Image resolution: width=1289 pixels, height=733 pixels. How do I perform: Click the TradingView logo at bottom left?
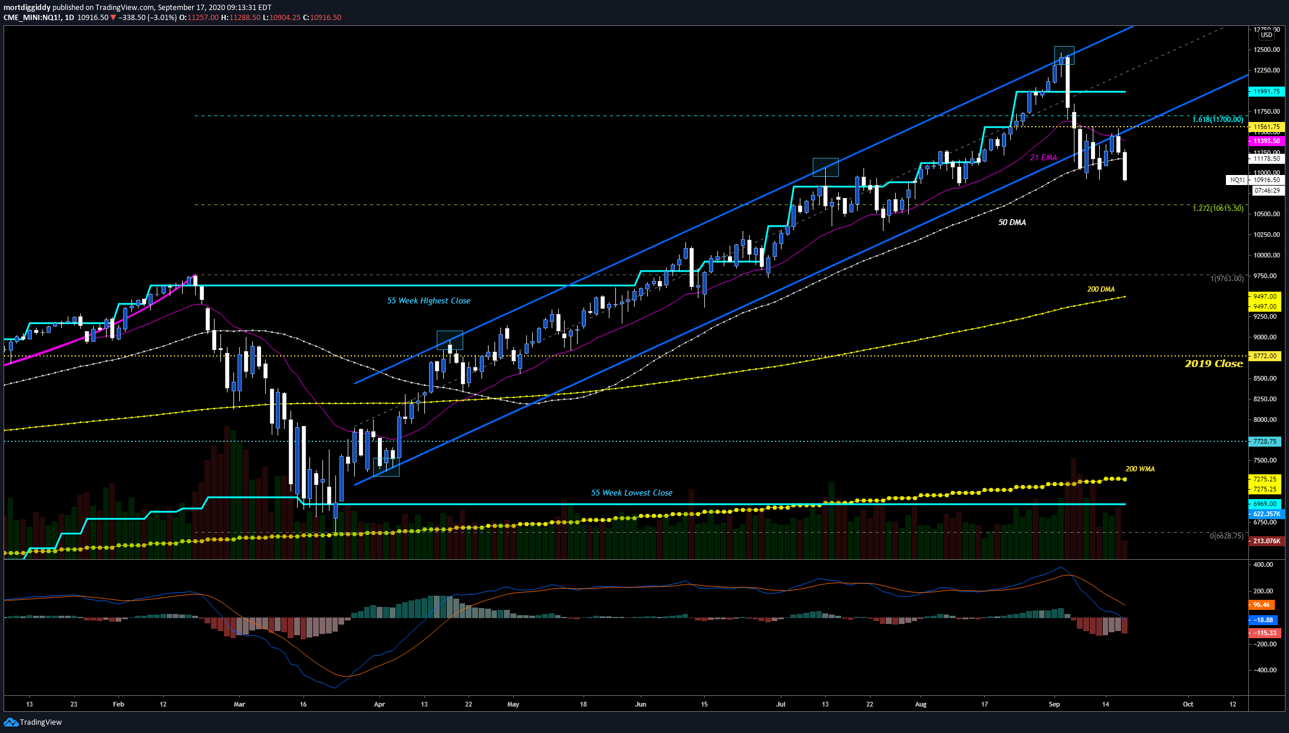[33, 722]
